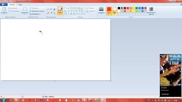This screenshot has width=182, height=102.
Task: Pick the purple color swatch
Action: point(145,8)
